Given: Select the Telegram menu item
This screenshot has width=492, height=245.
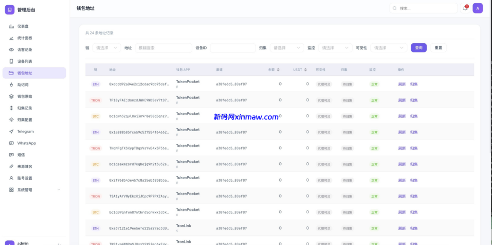Looking at the screenshot, I should pos(34,132).
